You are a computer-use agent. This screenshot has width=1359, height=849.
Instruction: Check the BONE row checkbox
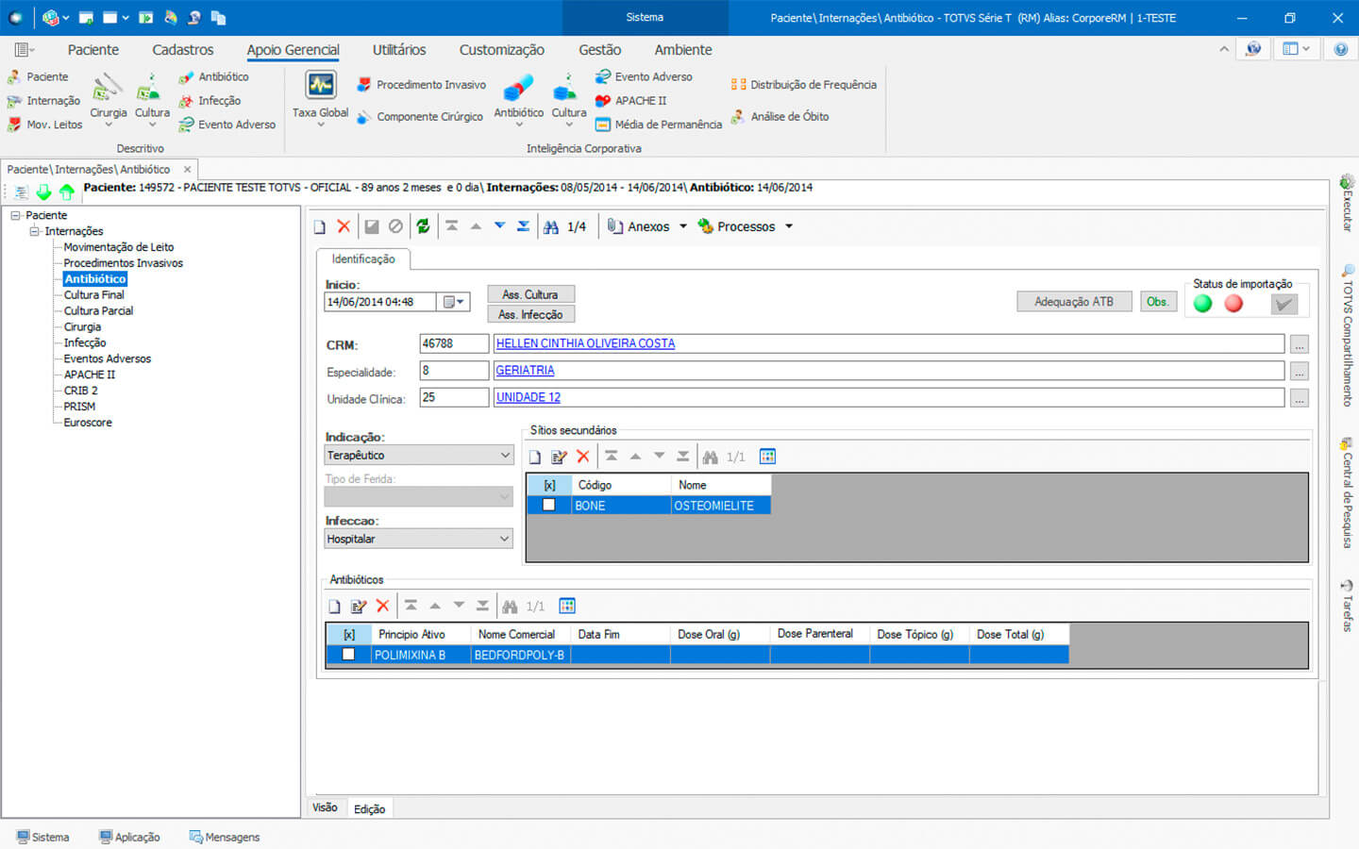548,506
